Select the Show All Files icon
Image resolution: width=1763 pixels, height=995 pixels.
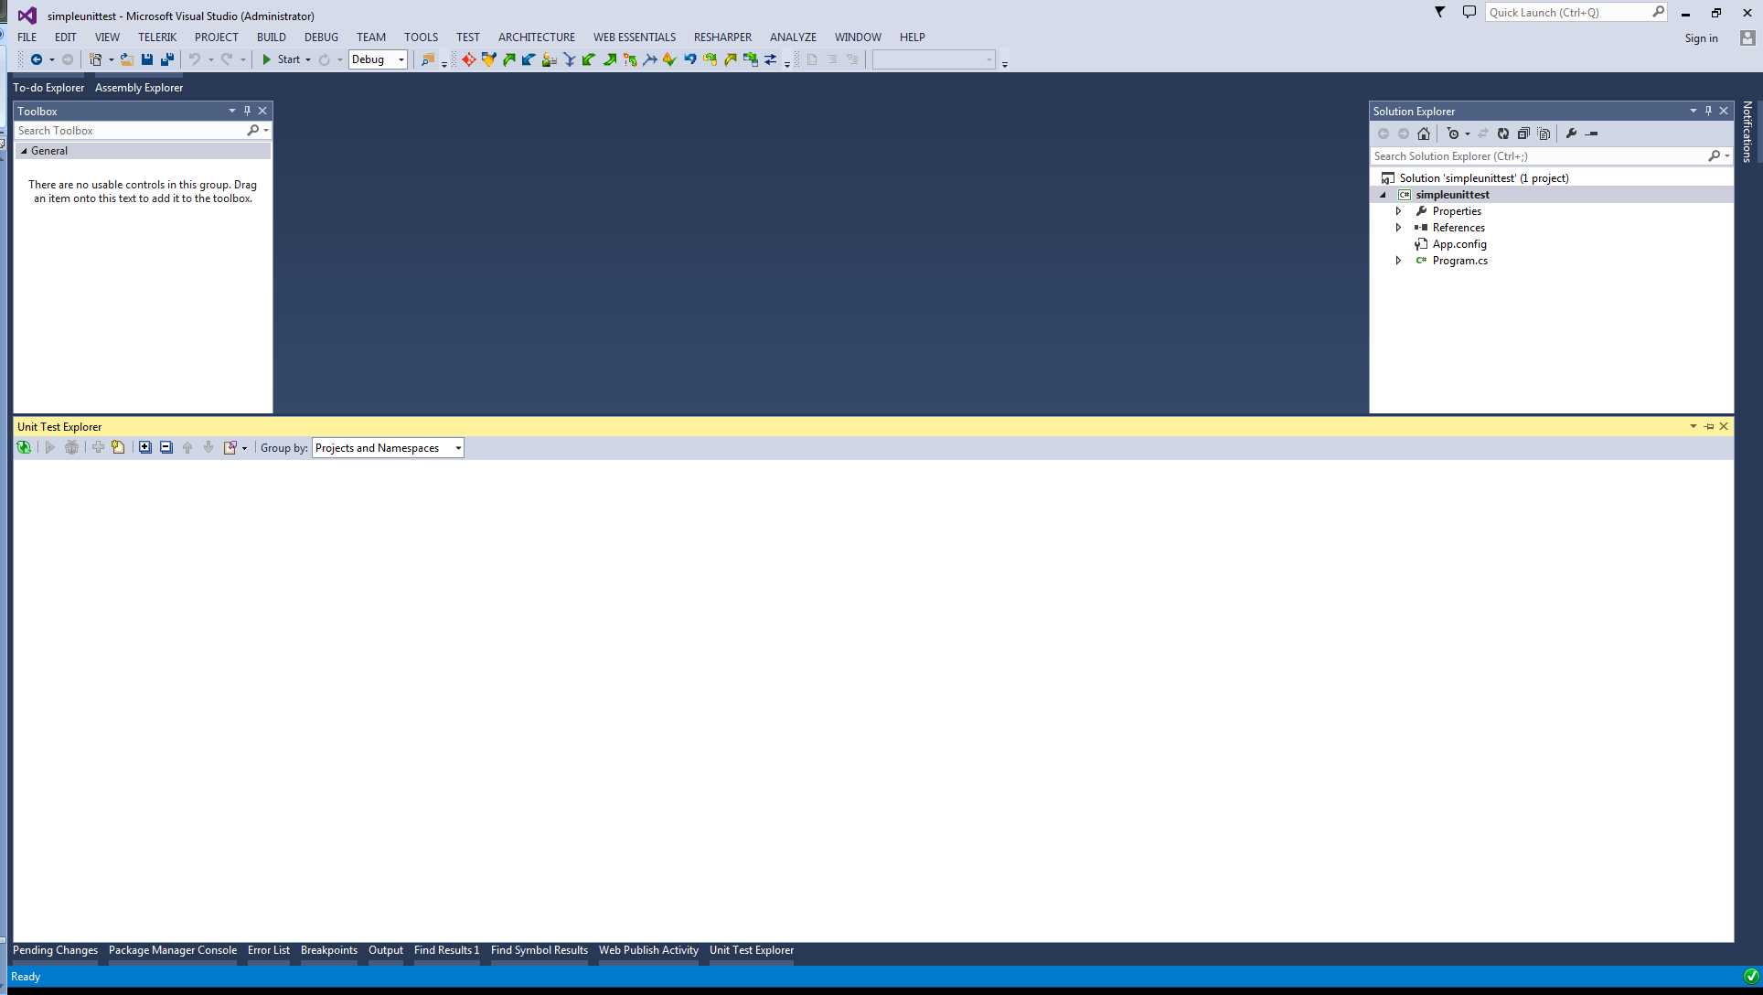click(1544, 134)
